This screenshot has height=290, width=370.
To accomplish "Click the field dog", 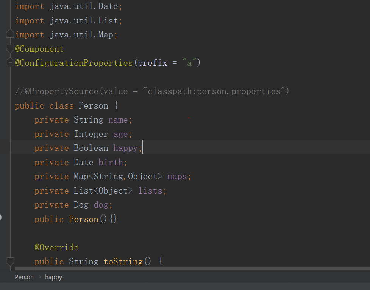I will (101, 205).
